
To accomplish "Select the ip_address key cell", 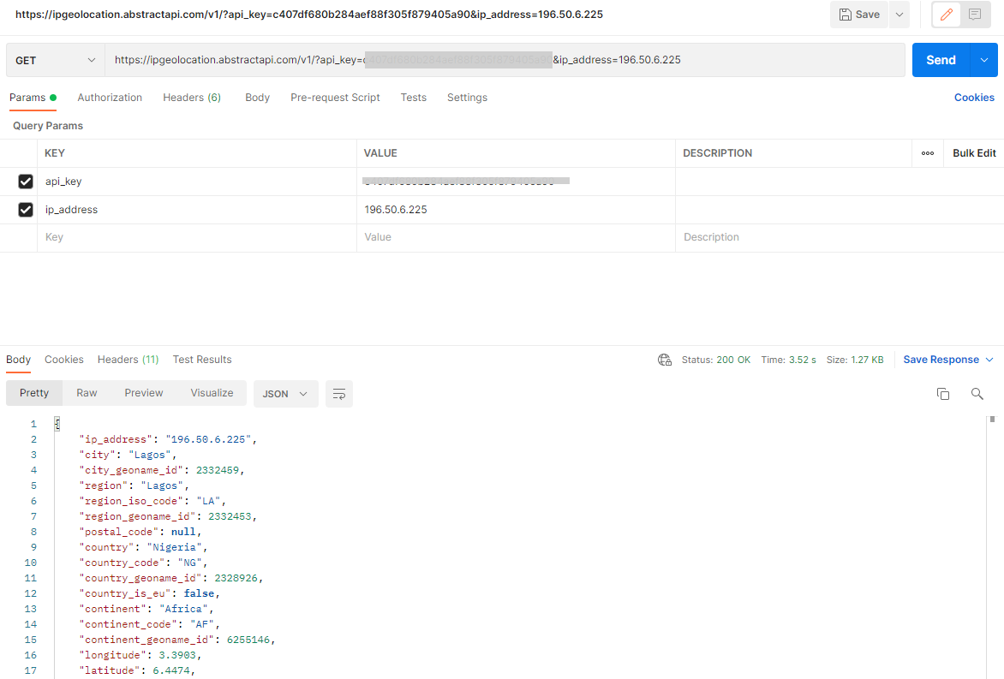I will point(196,210).
